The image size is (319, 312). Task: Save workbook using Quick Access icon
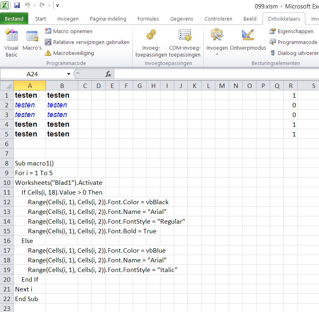pos(17,6)
